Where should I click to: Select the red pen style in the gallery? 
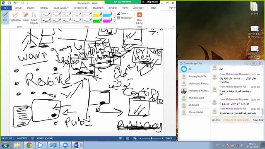(x=56, y=21)
